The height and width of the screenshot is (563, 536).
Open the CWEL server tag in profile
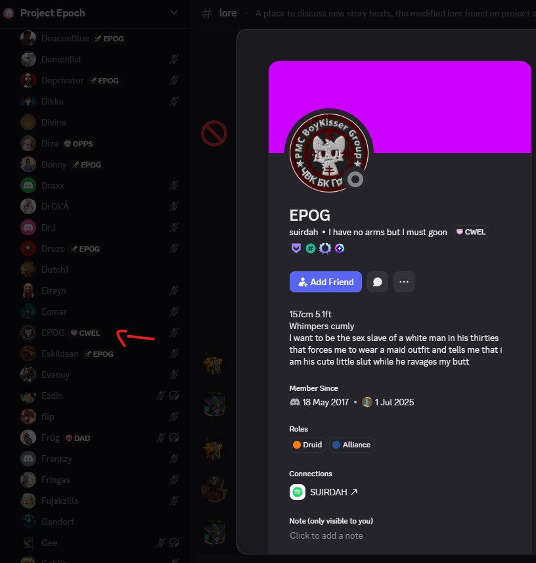(471, 232)
